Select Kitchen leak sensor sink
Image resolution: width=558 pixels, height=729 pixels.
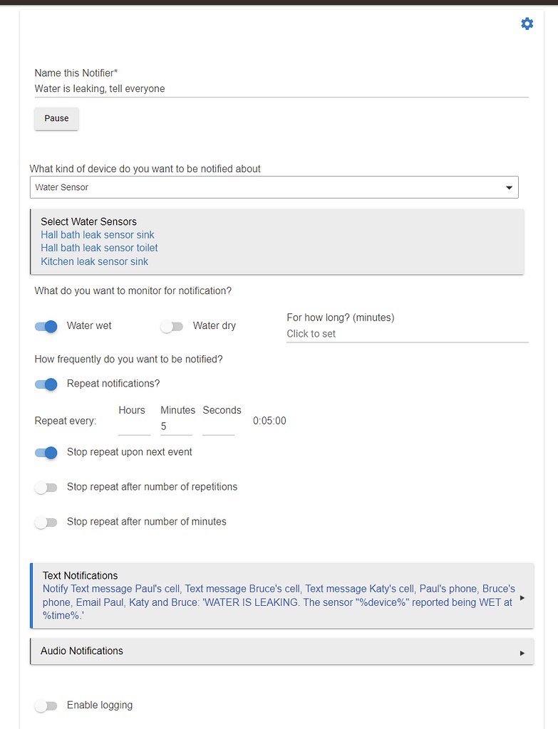pos(94,261)
